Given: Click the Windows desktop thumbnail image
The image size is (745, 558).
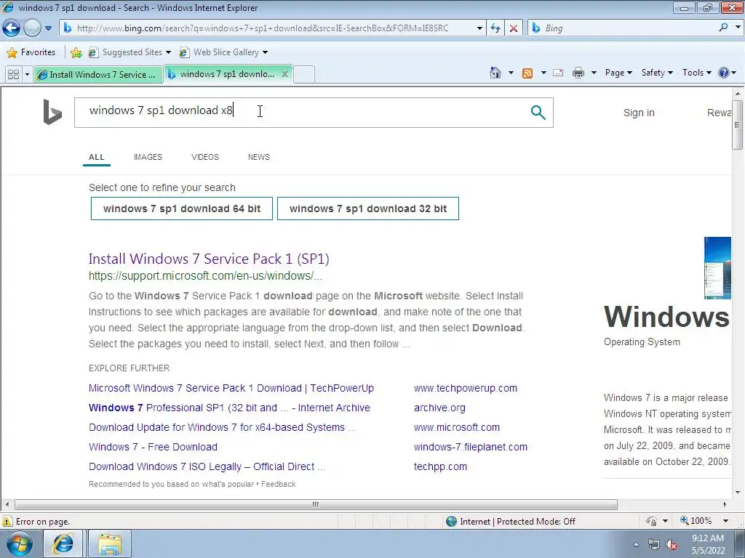Looking at the screenshot, I should click(x=717, y=268).
